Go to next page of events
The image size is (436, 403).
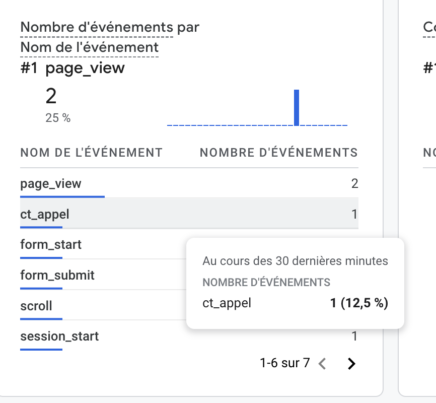(x=351, y=364)
